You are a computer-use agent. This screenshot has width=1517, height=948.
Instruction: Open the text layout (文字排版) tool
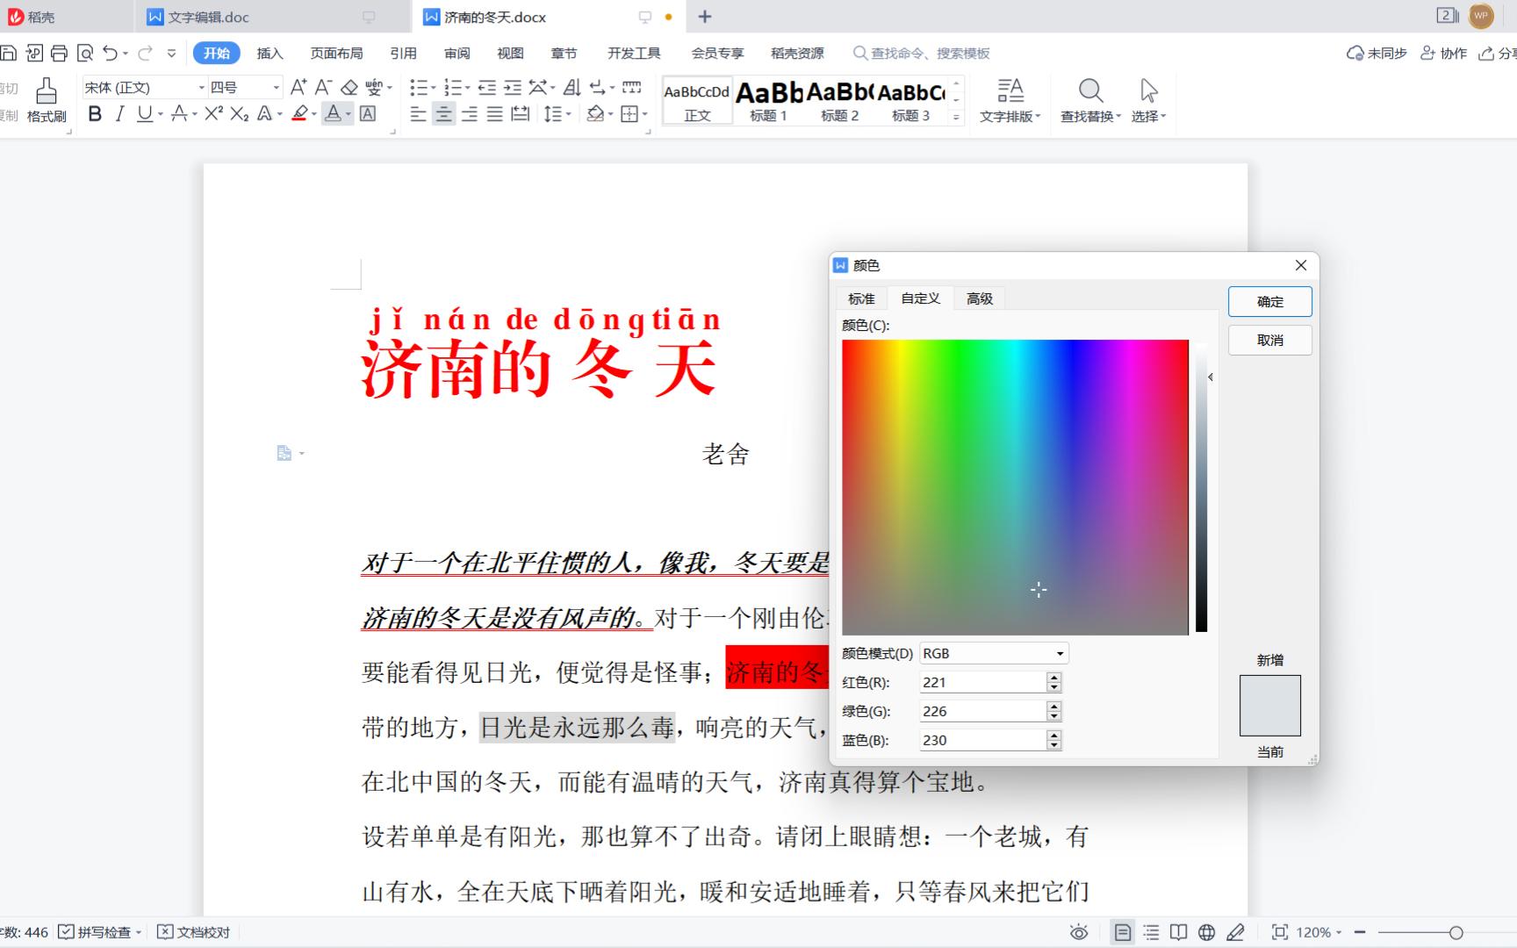click(x=1010, y=100)
